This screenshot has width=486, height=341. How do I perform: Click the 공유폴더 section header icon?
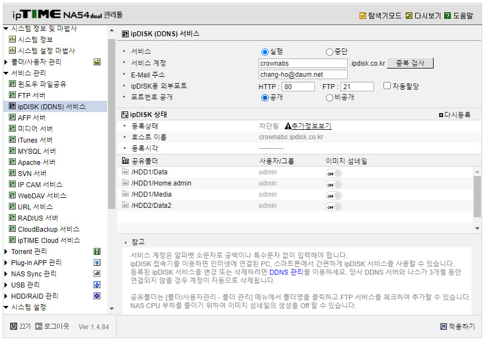pos(125,160)
